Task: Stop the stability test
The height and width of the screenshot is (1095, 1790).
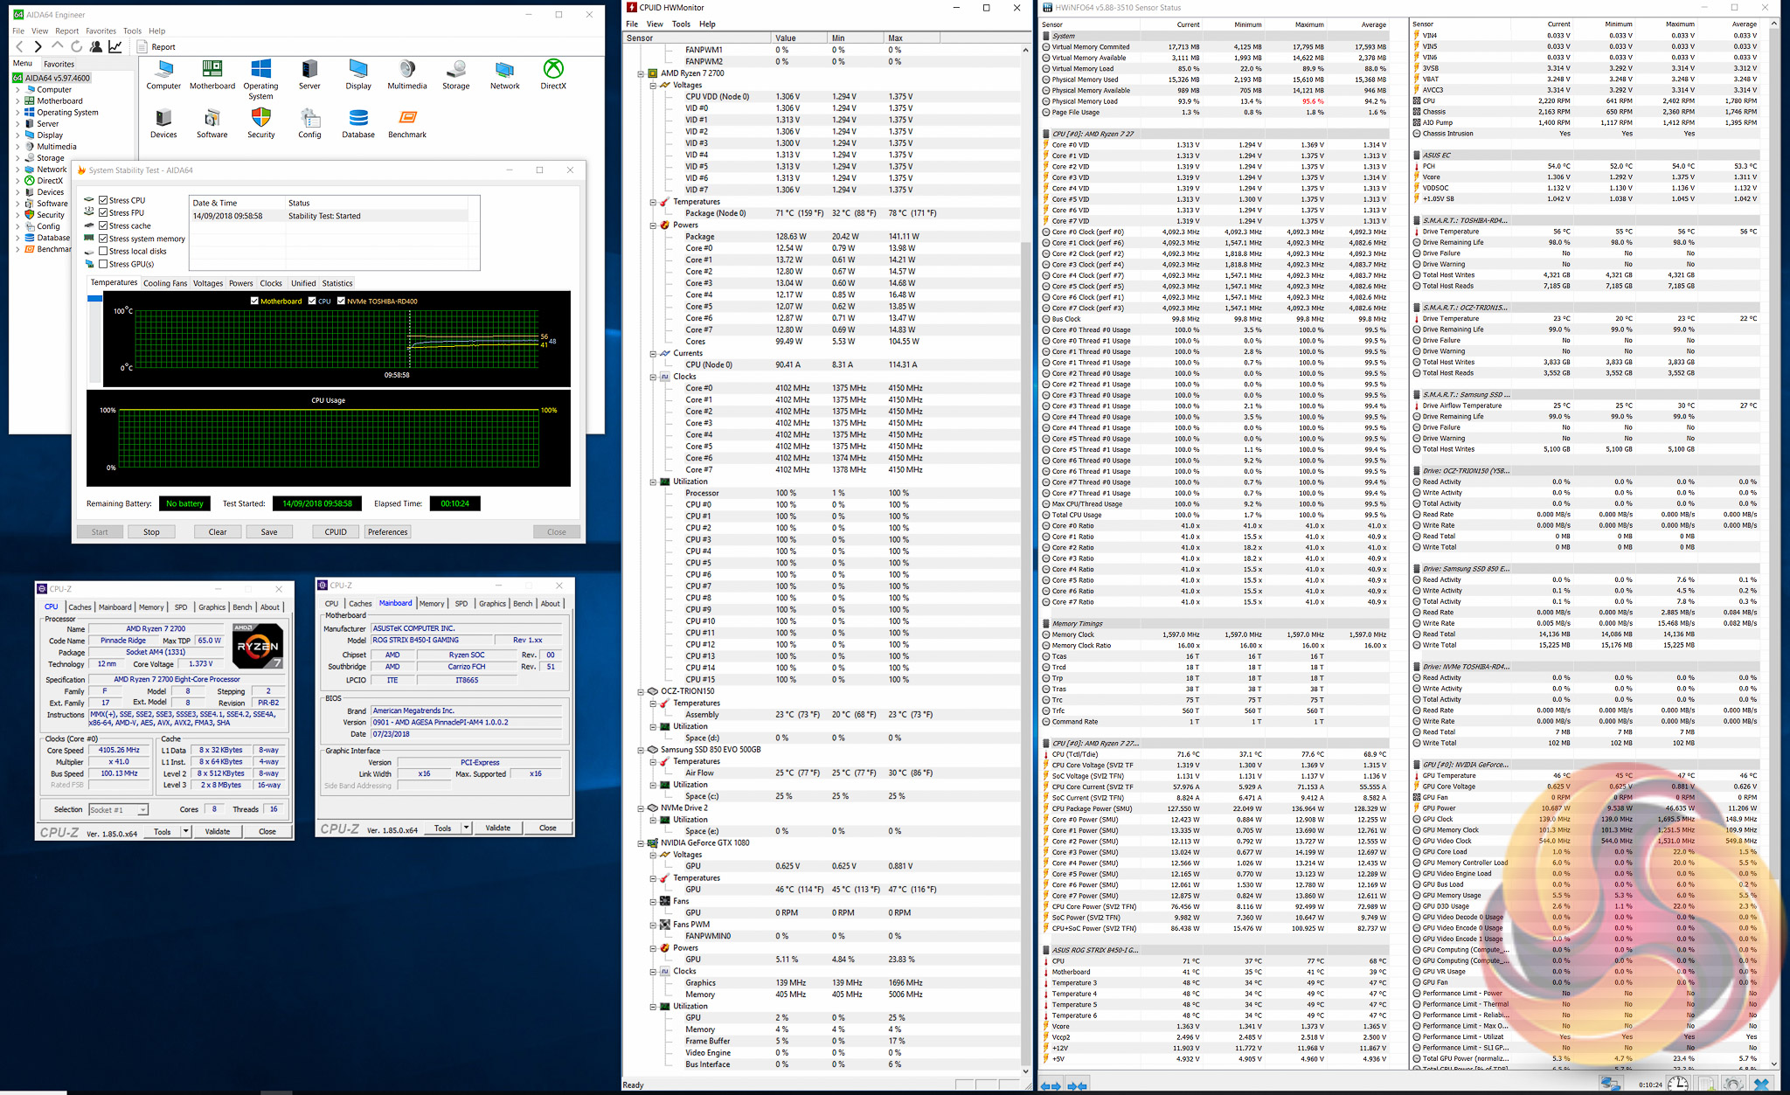Action: (x=151, y=531)
